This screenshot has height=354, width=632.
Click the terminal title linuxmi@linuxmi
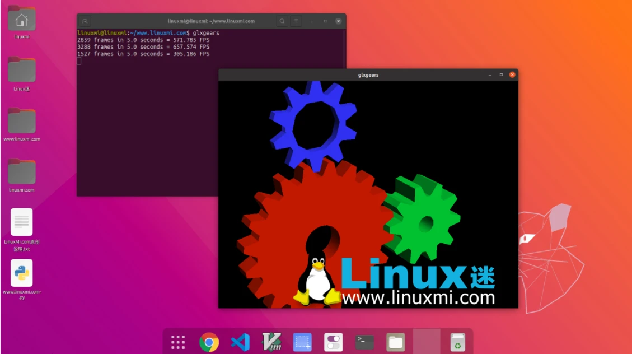coord(211,21)
